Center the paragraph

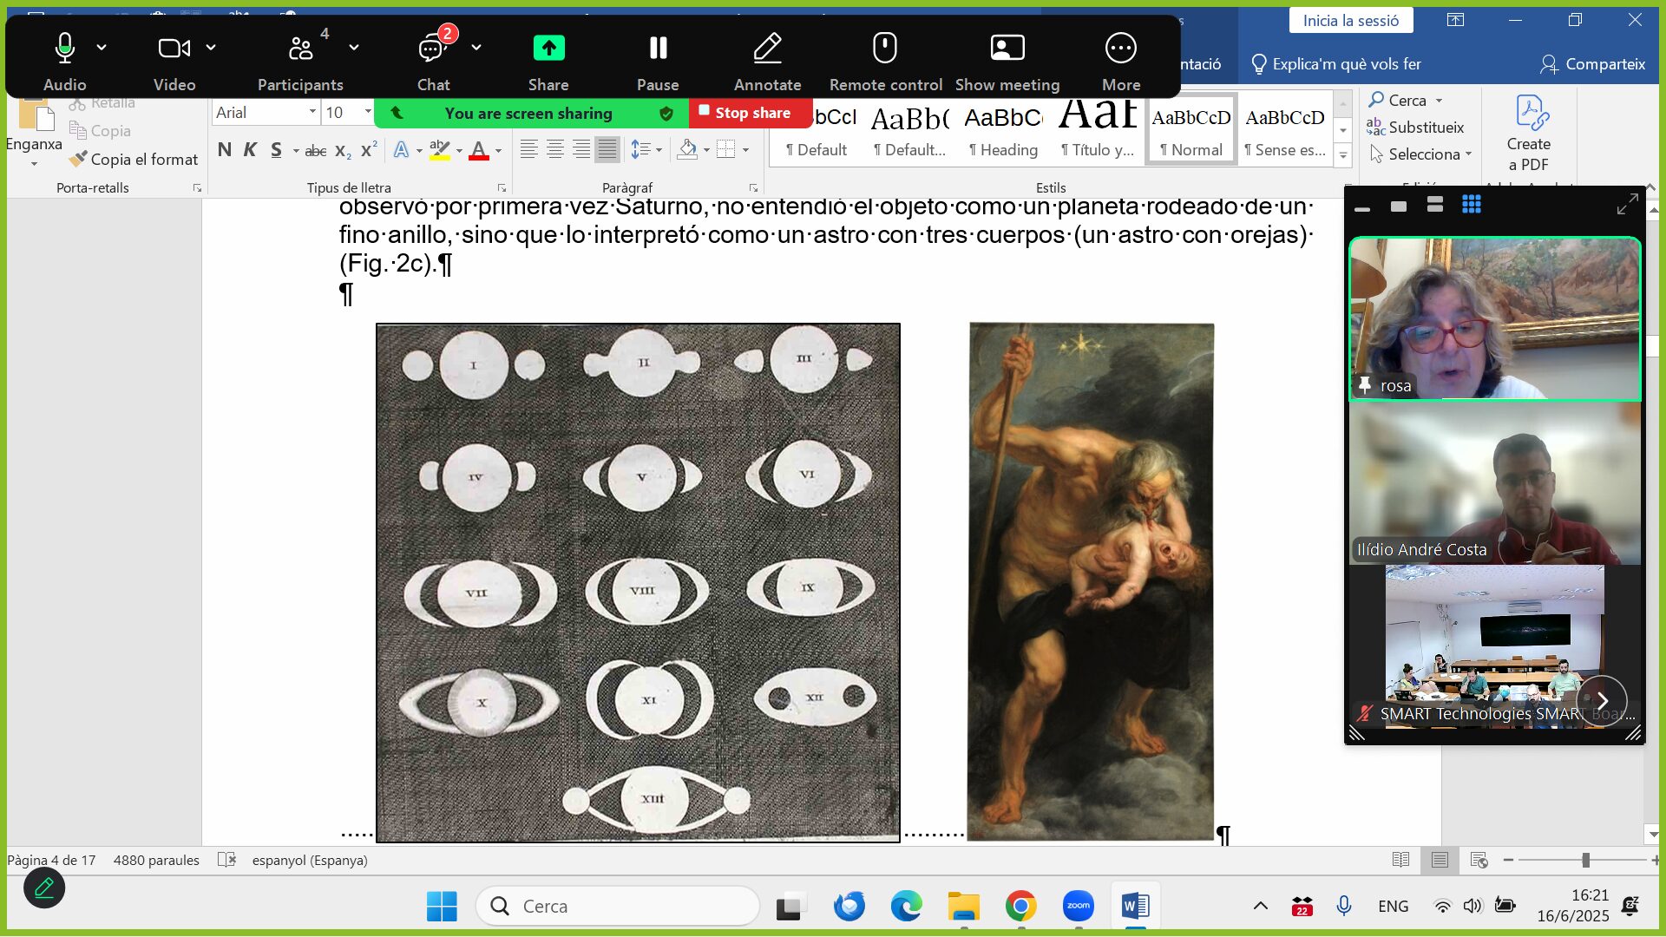click(554, 150)
